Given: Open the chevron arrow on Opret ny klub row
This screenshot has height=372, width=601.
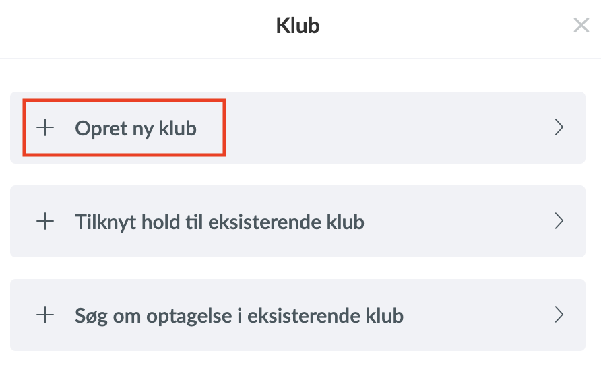Looking at the screenshot, I should [559, 127].
